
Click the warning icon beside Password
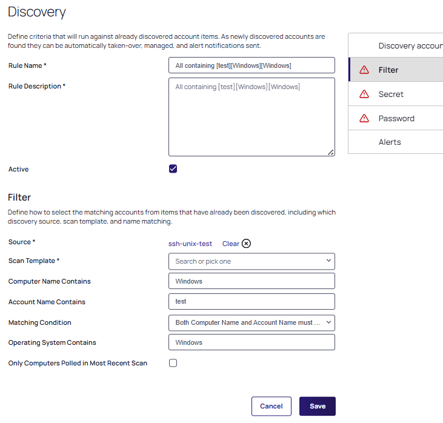[x=364, y=118]
